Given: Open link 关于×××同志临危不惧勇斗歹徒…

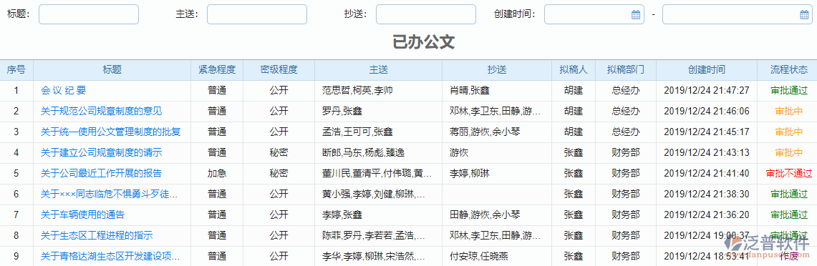Looking at the screenshot, I should point(110,194).
